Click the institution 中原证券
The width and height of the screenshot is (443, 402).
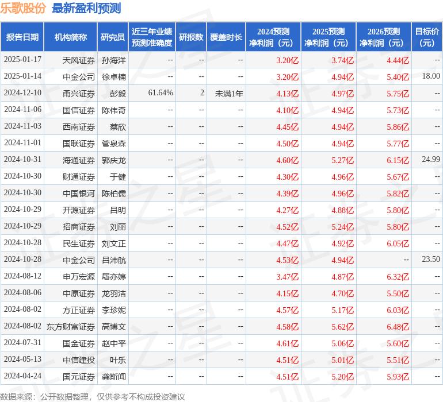(x=79, y=293)
